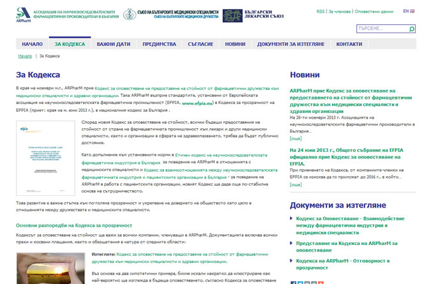This screenshot has height=284, width=431.
Task: Click the search magnifier icon
Action: 411,29
